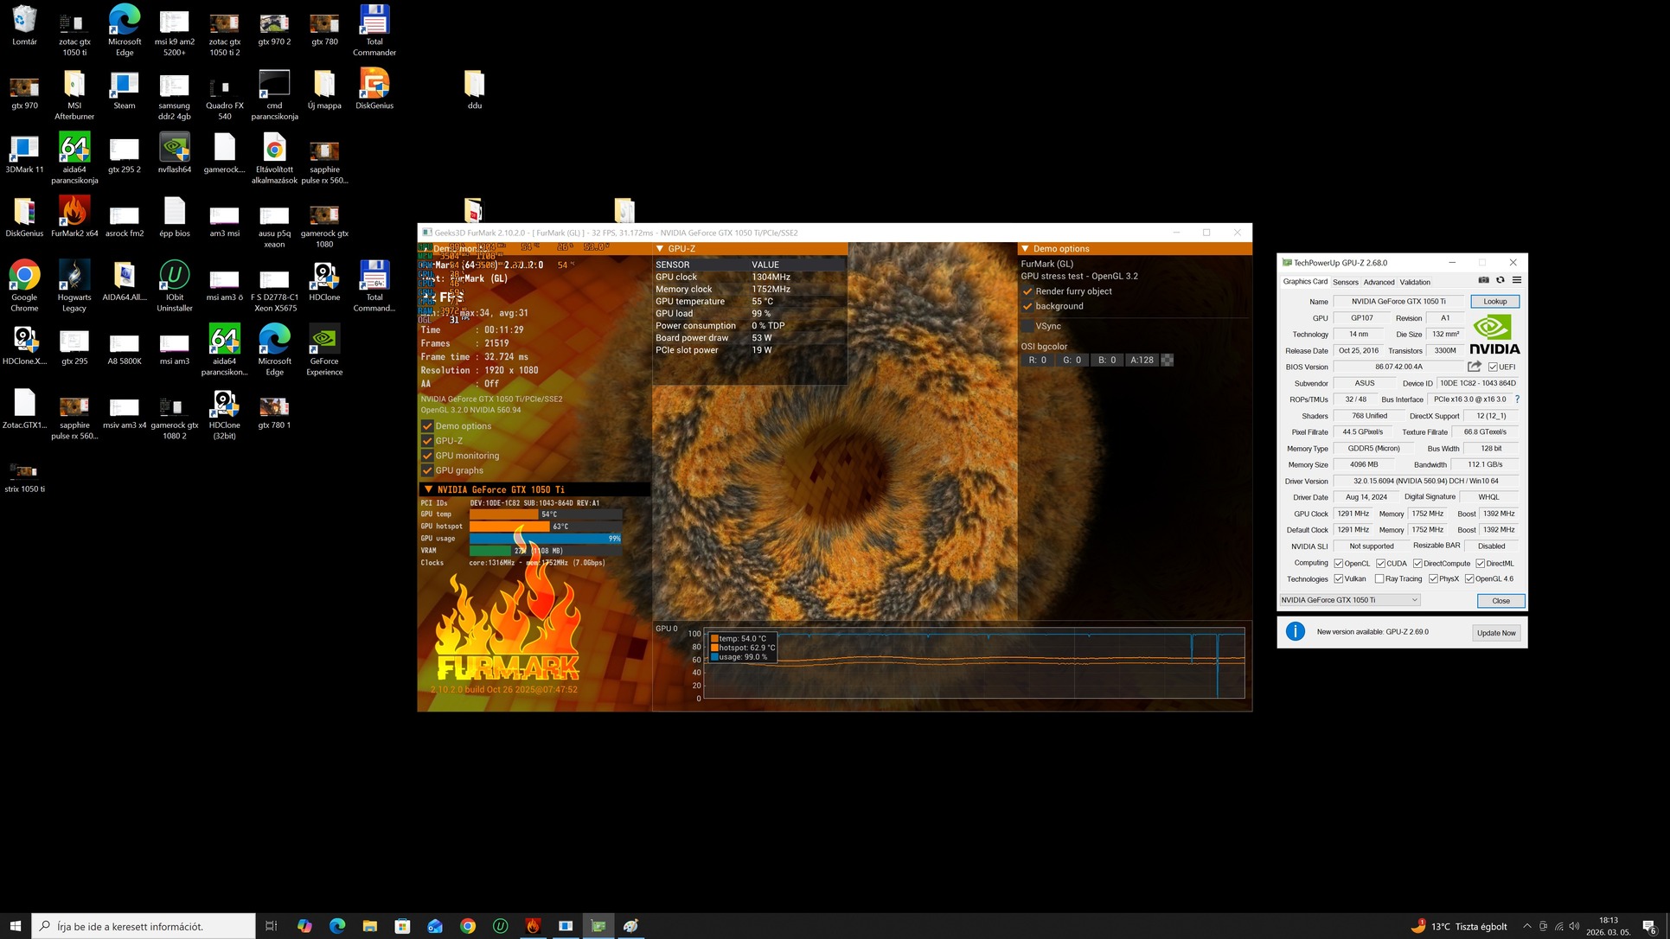Collapse the Demo options panel header
The width and height of the screenshot is (1670, 939).
[x=1026, y=249]
